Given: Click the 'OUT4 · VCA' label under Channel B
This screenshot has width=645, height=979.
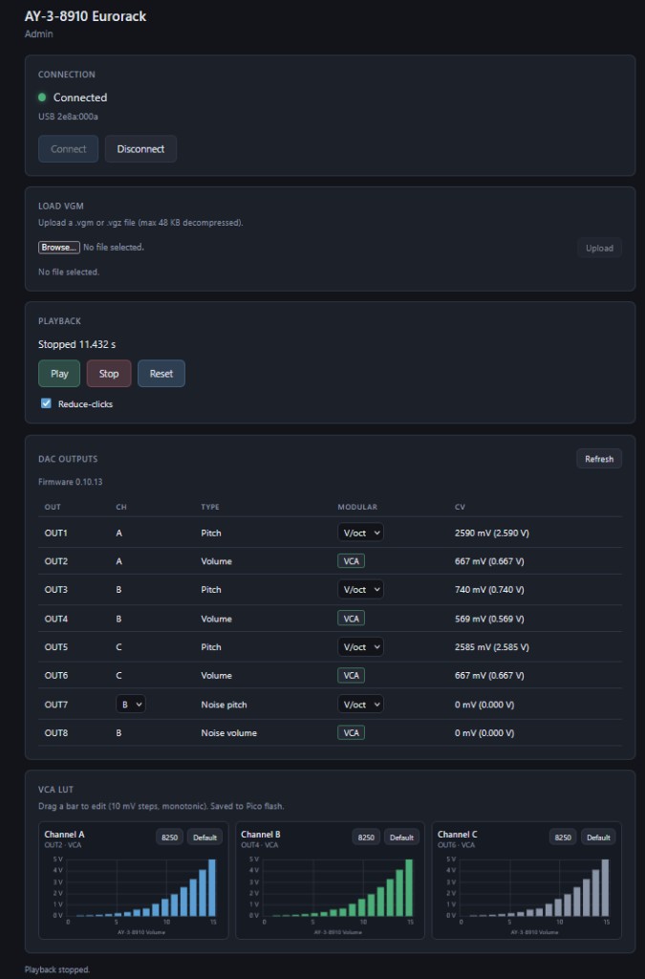Looking at the screenshot, I should 260,845.
